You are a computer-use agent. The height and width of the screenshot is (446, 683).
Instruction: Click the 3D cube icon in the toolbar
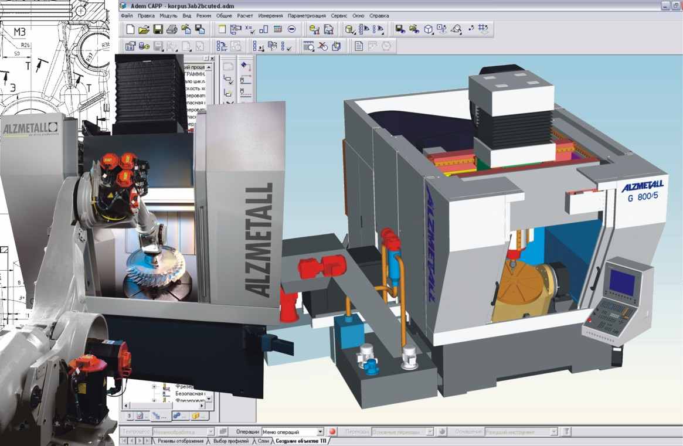[x=429, y=29]
